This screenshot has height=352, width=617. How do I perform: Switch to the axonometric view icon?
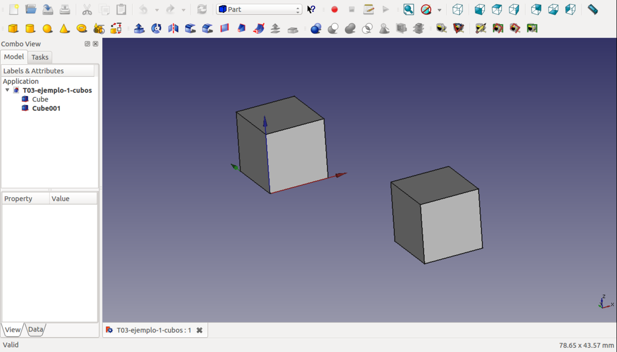tap(457, 9)
